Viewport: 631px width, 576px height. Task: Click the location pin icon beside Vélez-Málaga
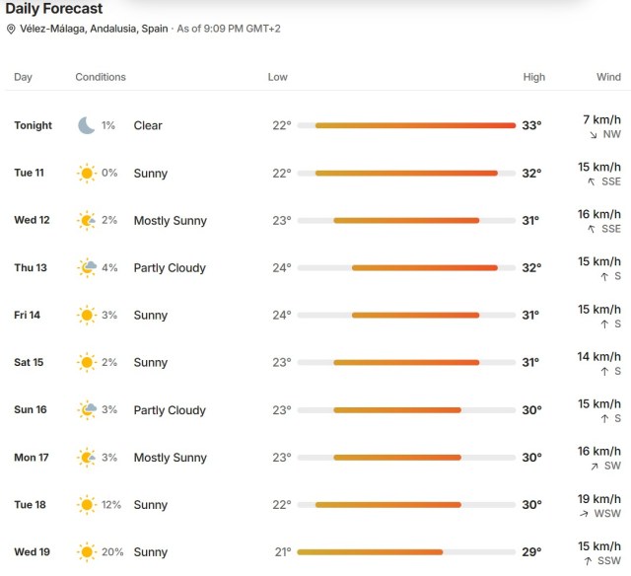point(11,29)
